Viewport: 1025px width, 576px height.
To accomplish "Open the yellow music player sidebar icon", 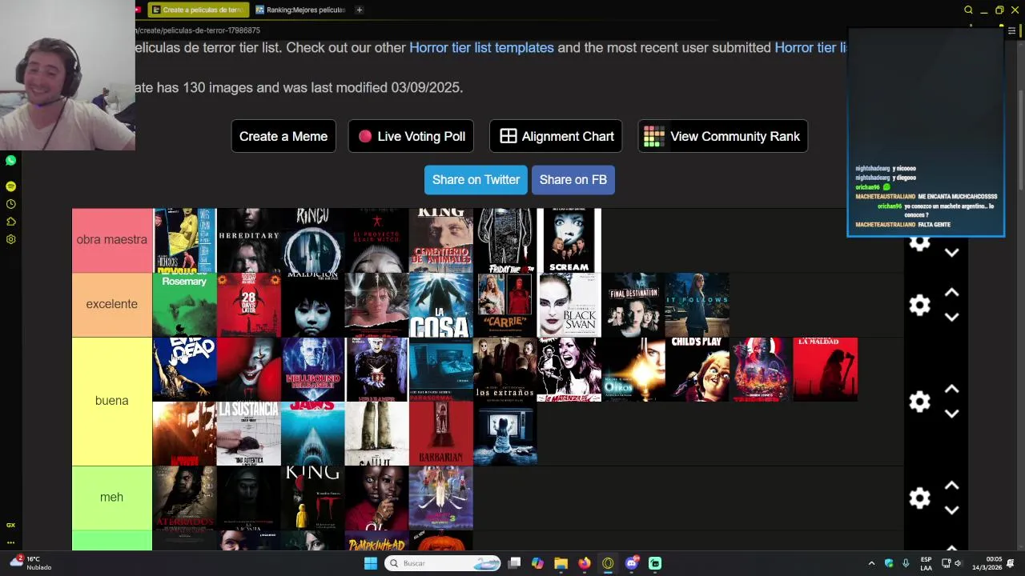I will [x=10, y=186].
